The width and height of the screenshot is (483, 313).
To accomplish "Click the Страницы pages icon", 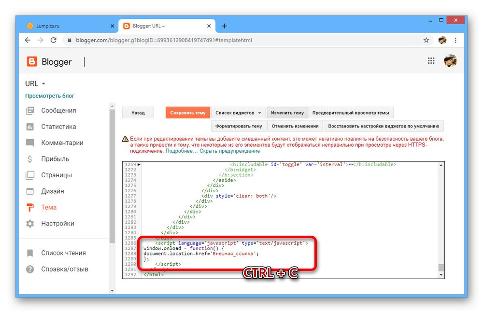I will coord(30,175).
